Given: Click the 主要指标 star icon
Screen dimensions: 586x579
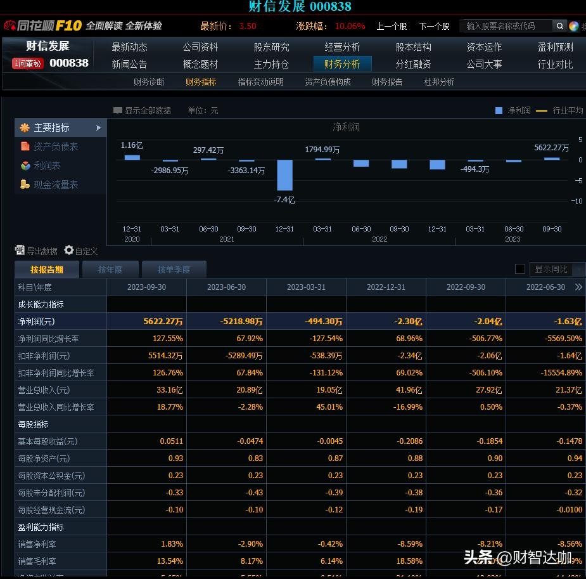Looking at the screenshot, I should (x=25, y=127).
